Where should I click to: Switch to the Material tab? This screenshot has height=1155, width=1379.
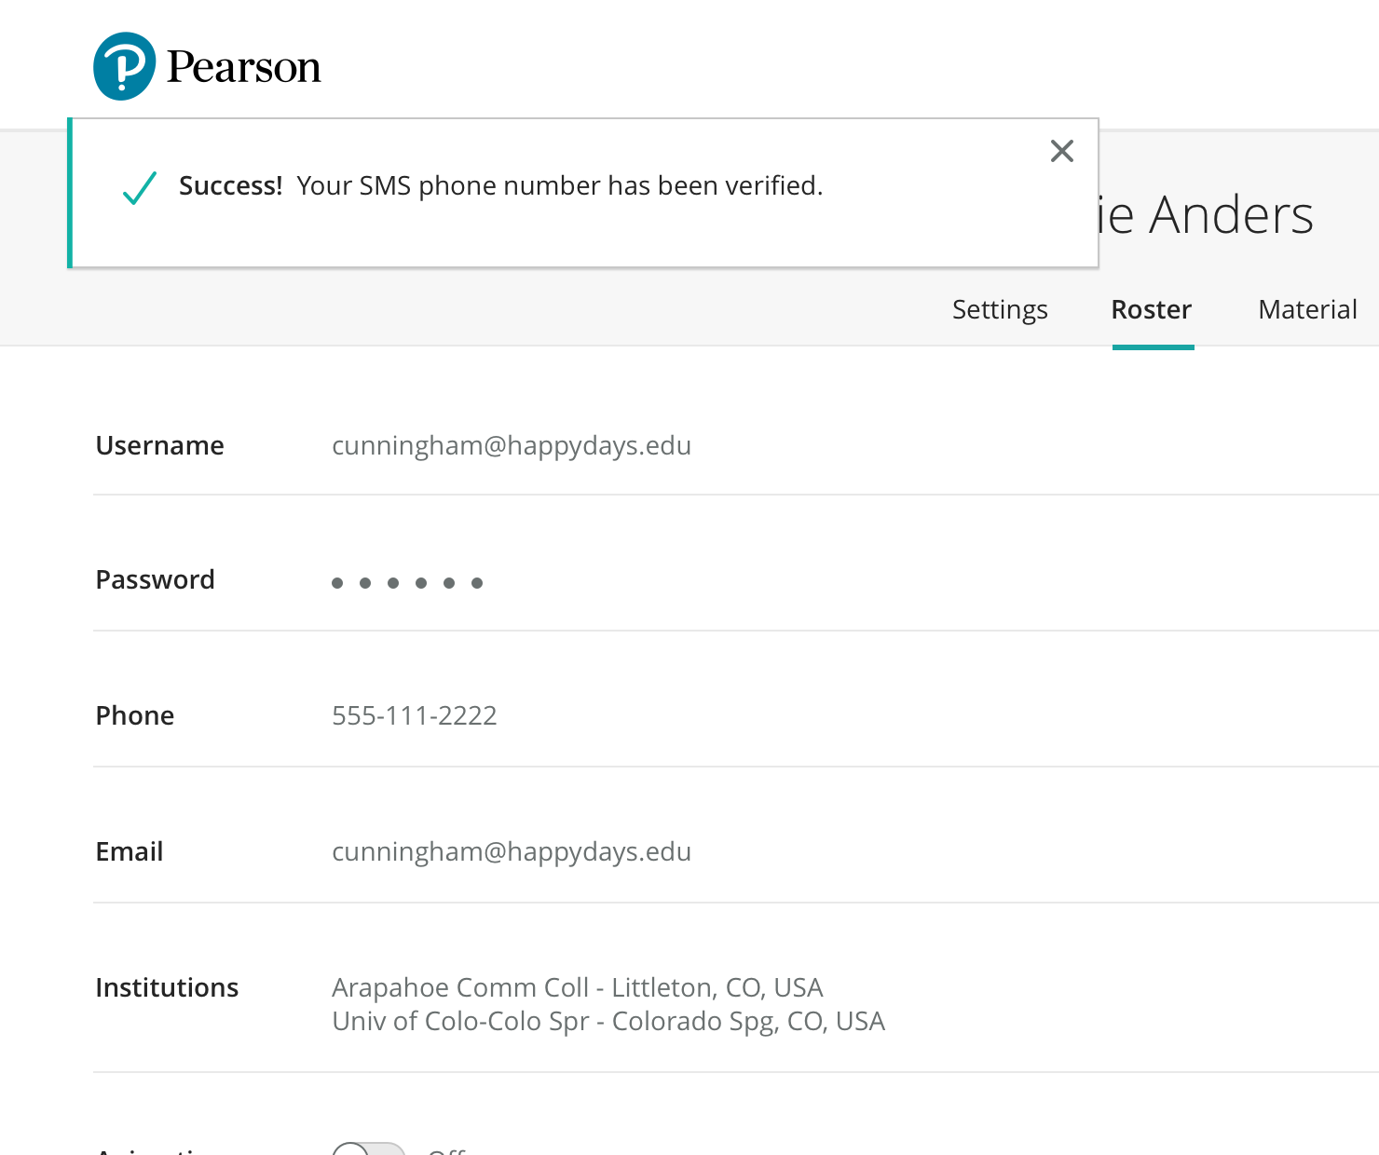[x=1306, y=309]
